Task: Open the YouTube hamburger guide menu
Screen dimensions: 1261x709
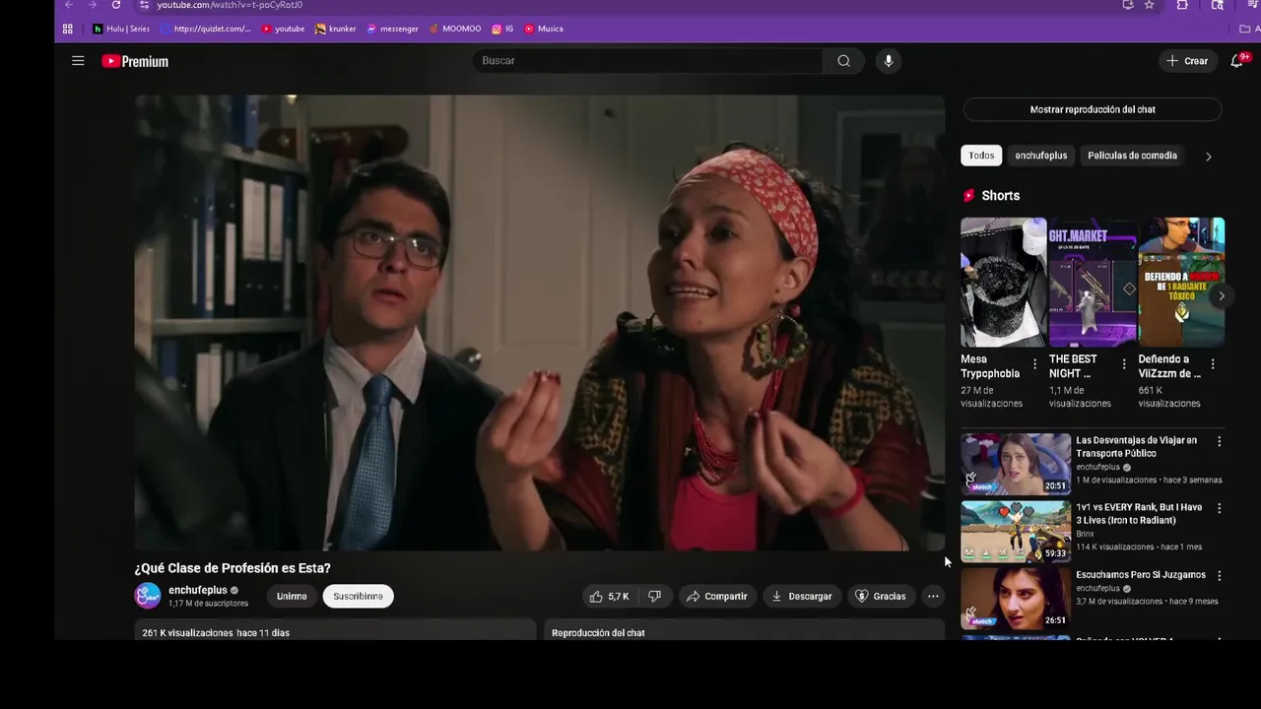Action: [78, 61]
